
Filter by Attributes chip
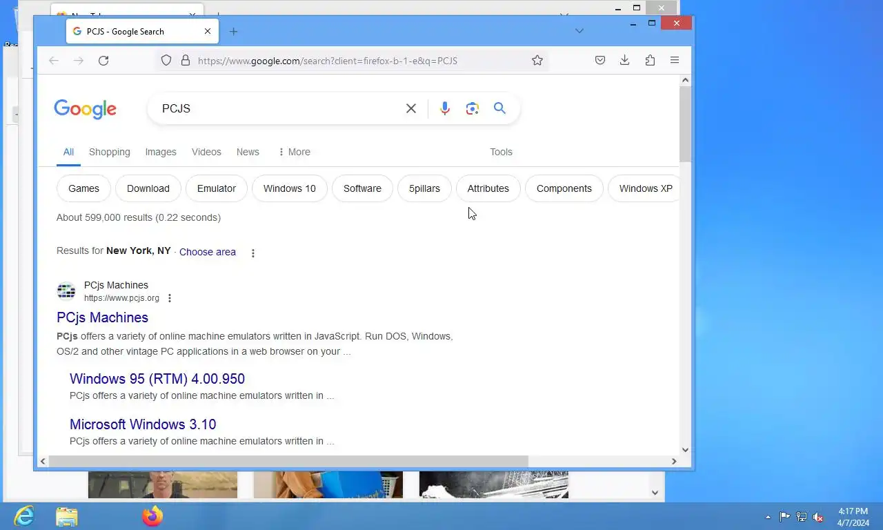(x=488, y=188)
